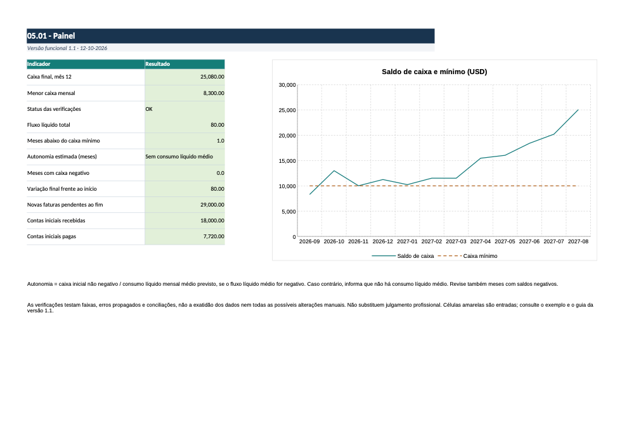Click the note starting 'Autonomia = caixa inicial'
This screenshot has height=448, width=634.
coord(292,284)
